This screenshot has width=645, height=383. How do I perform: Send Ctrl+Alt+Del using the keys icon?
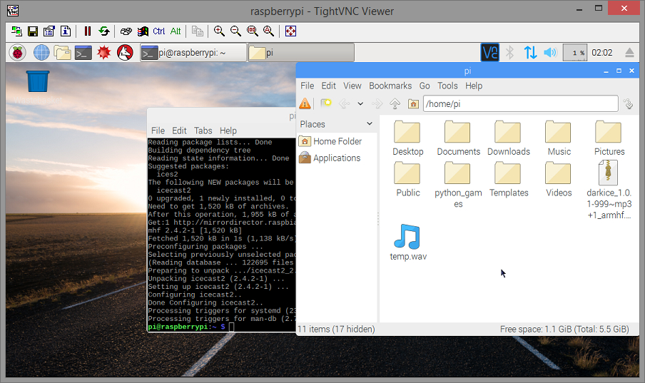(126, 31)
